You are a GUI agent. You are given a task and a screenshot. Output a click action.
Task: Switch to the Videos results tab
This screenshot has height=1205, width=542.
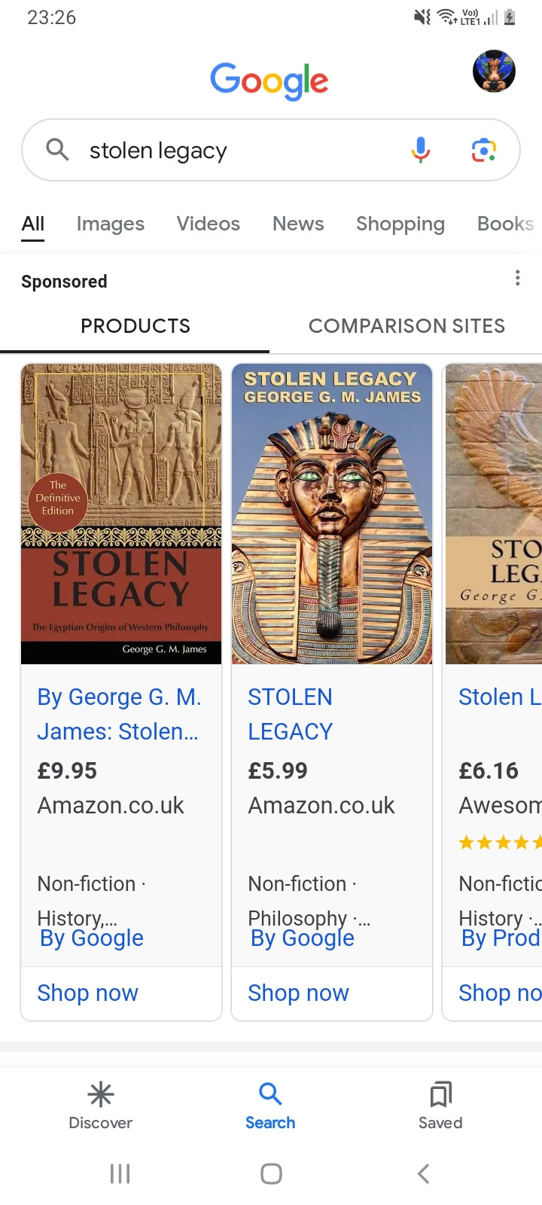(x=209, y=224)
